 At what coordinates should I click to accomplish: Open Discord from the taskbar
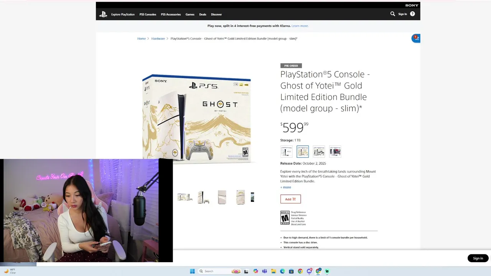[x=309, y=271]
